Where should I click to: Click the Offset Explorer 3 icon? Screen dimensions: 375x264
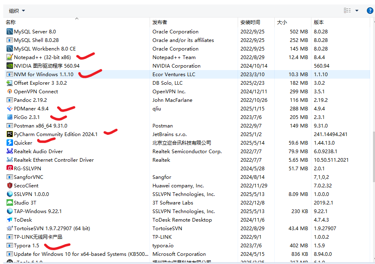point(9,83)
